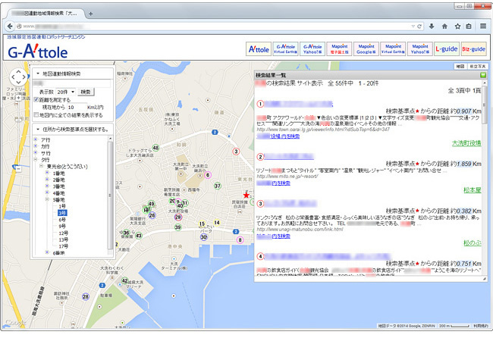
Task: Switch map to 航空写真 view
Action: (479, 67)
